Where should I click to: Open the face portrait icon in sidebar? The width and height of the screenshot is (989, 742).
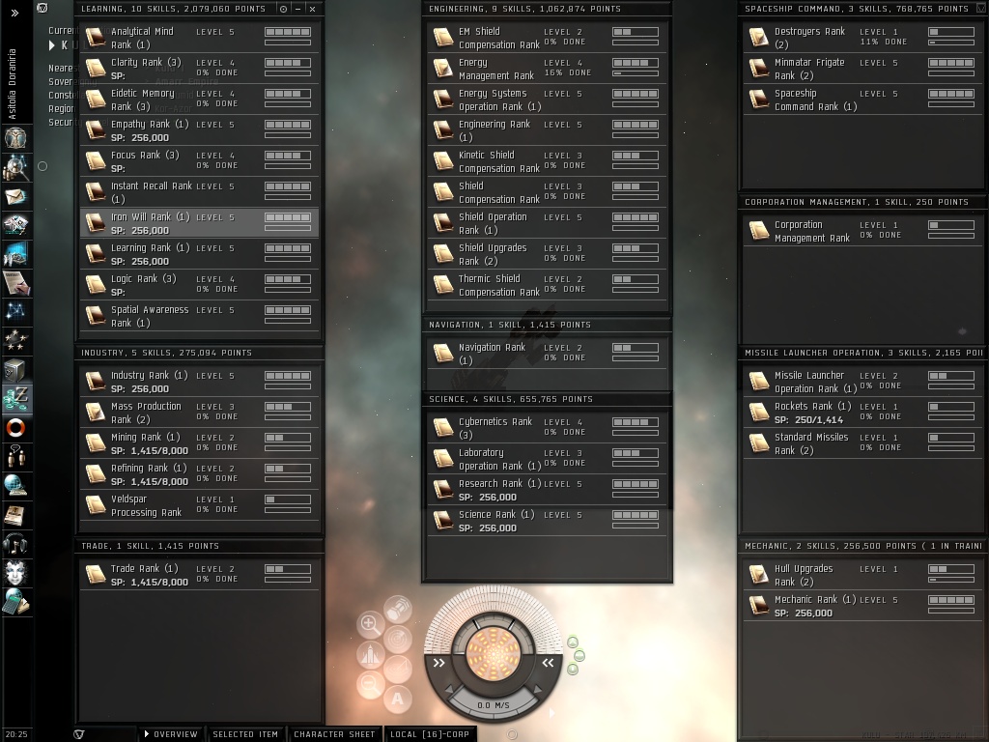click(15, 572)
